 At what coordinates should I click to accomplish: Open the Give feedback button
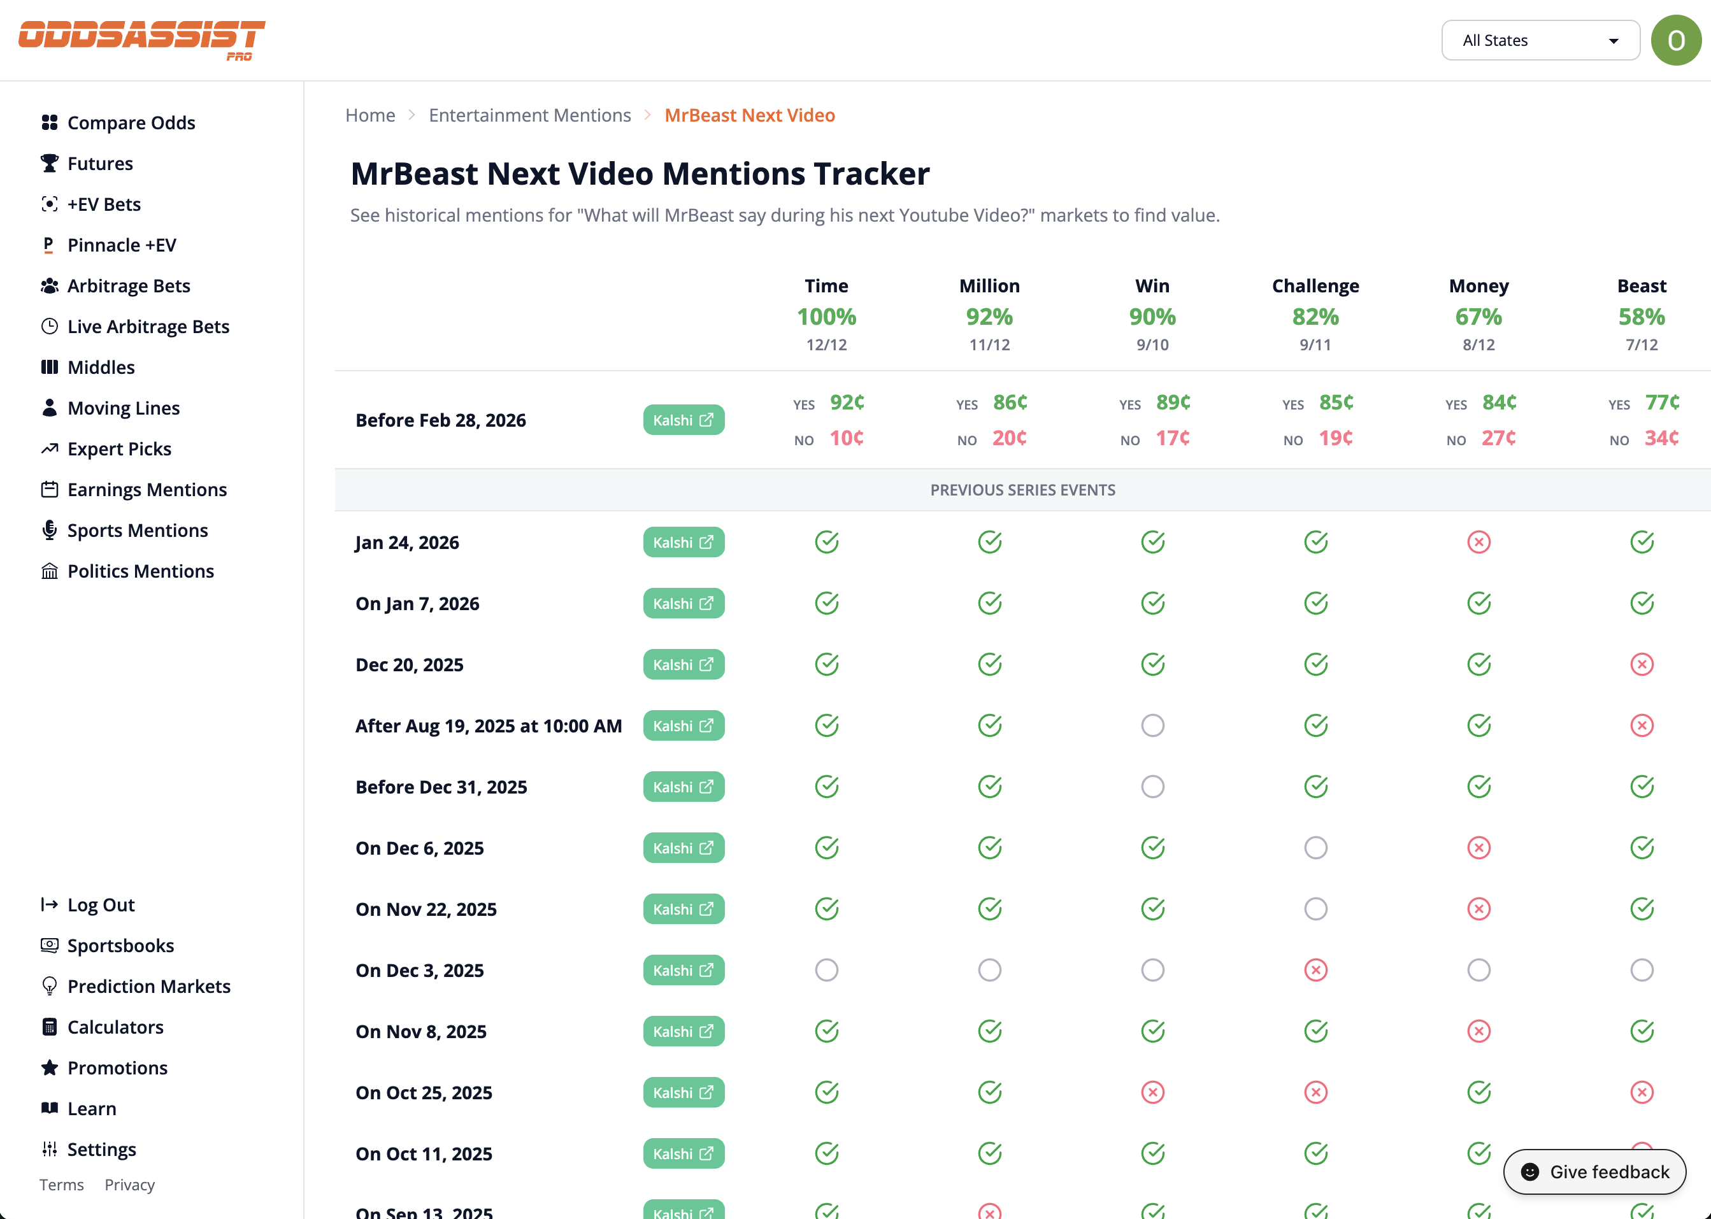pos(1594,1172)
